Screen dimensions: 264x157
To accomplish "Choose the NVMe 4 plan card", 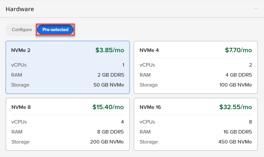I will click(x=196, y=67).
